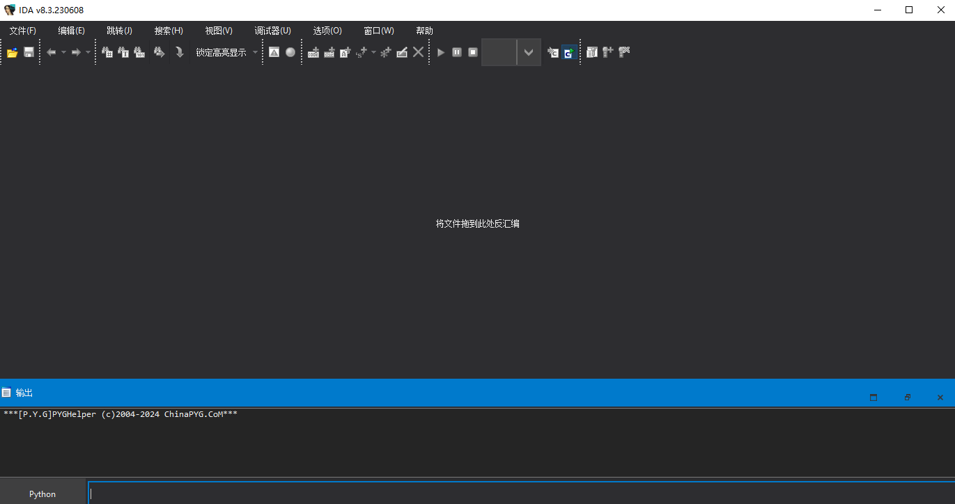Open the 调试器(U) menu
This screenshot has width=955, height=504.
(272, 31)
